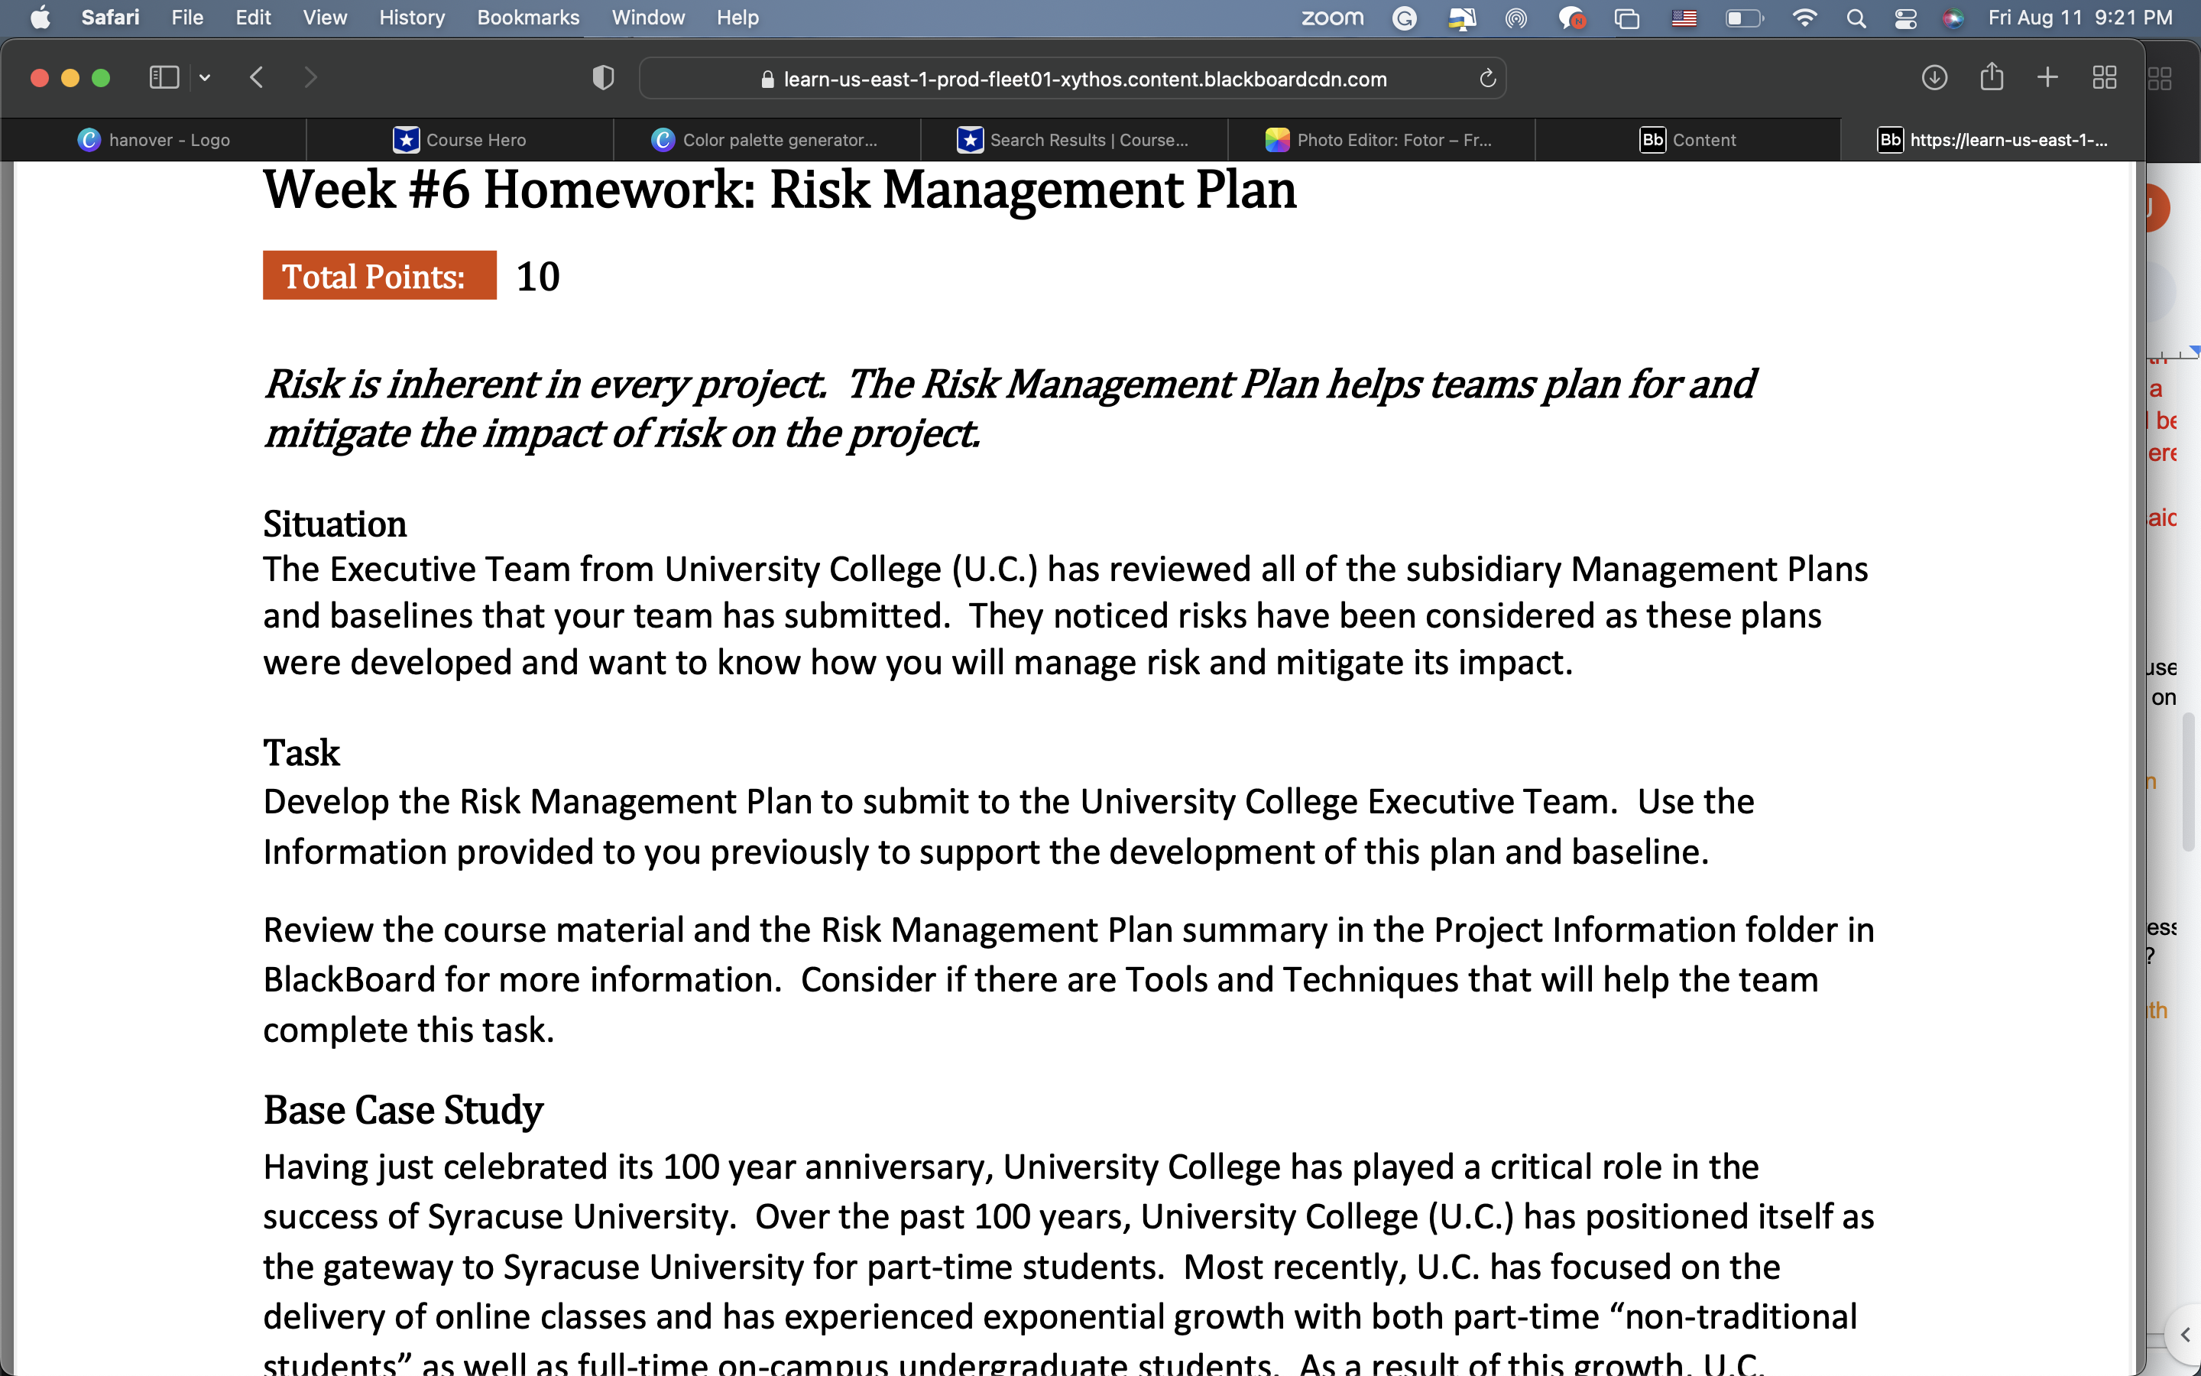Toggle the Safari sidebar
This screenshot has height=1376, width=2201.
click(x=163, y=77)
